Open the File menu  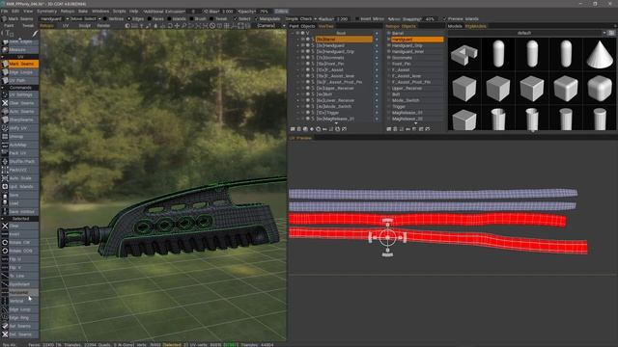(x=4, y=12)
